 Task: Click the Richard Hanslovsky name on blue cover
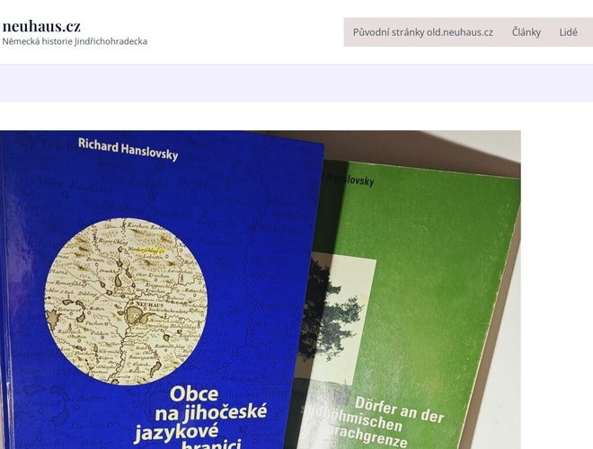coord(128,149)
